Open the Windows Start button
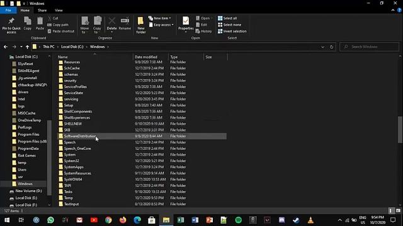 coord(7,220)
